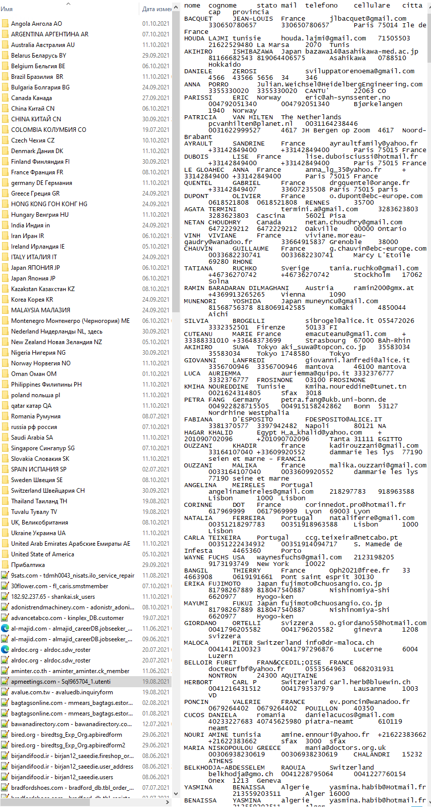The height and width of the screenshot is (807, 431).
Task: Click the Edge icon beside first al-majid.com file
Action: point(5,628)
